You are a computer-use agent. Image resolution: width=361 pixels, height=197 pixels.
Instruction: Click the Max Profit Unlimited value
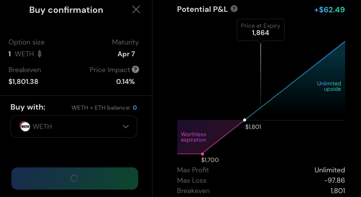pyautogui.click(x=330, y=170)
